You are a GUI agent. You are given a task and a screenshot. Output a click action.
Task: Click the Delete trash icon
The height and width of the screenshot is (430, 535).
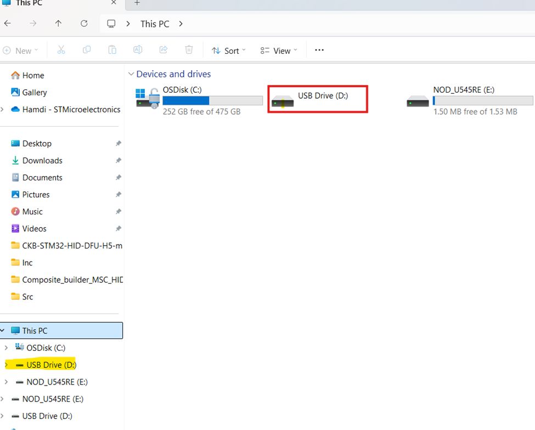point(189,50)
